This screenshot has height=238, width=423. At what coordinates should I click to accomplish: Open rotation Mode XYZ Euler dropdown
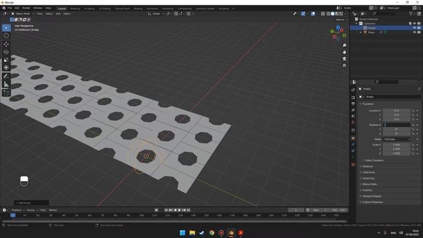click(397, 139)
